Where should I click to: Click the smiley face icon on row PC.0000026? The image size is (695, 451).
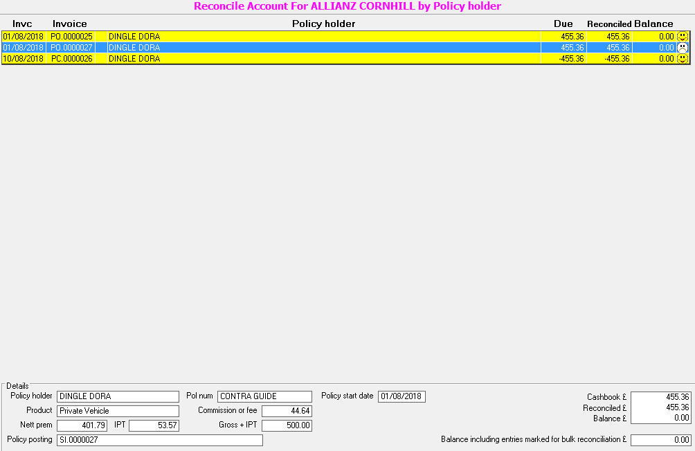(x=683, y=59)
